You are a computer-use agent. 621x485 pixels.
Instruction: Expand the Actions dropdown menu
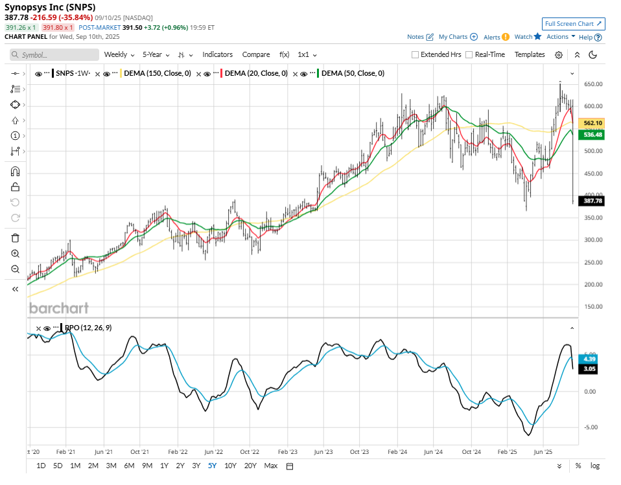[561, 37]
